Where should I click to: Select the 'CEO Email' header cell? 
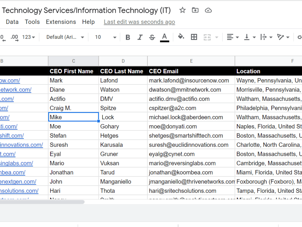[191, 71]
